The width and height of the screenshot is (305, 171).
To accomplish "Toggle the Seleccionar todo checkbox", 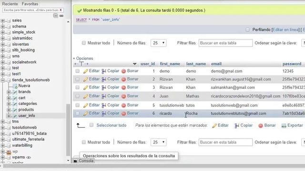I will click(x=91, y=125).
